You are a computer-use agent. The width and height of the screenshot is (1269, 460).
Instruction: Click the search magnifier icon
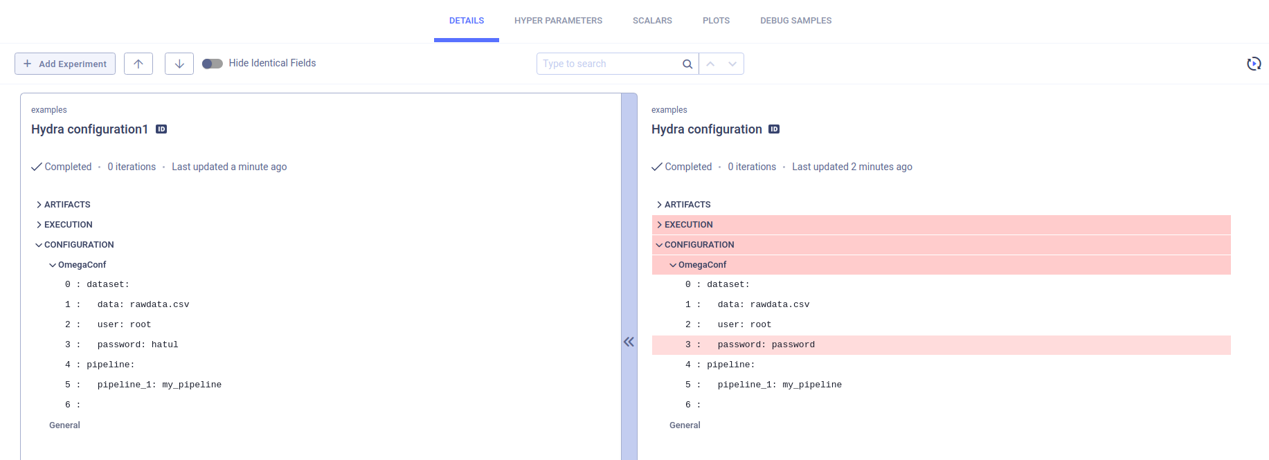[x=687, y=64]
